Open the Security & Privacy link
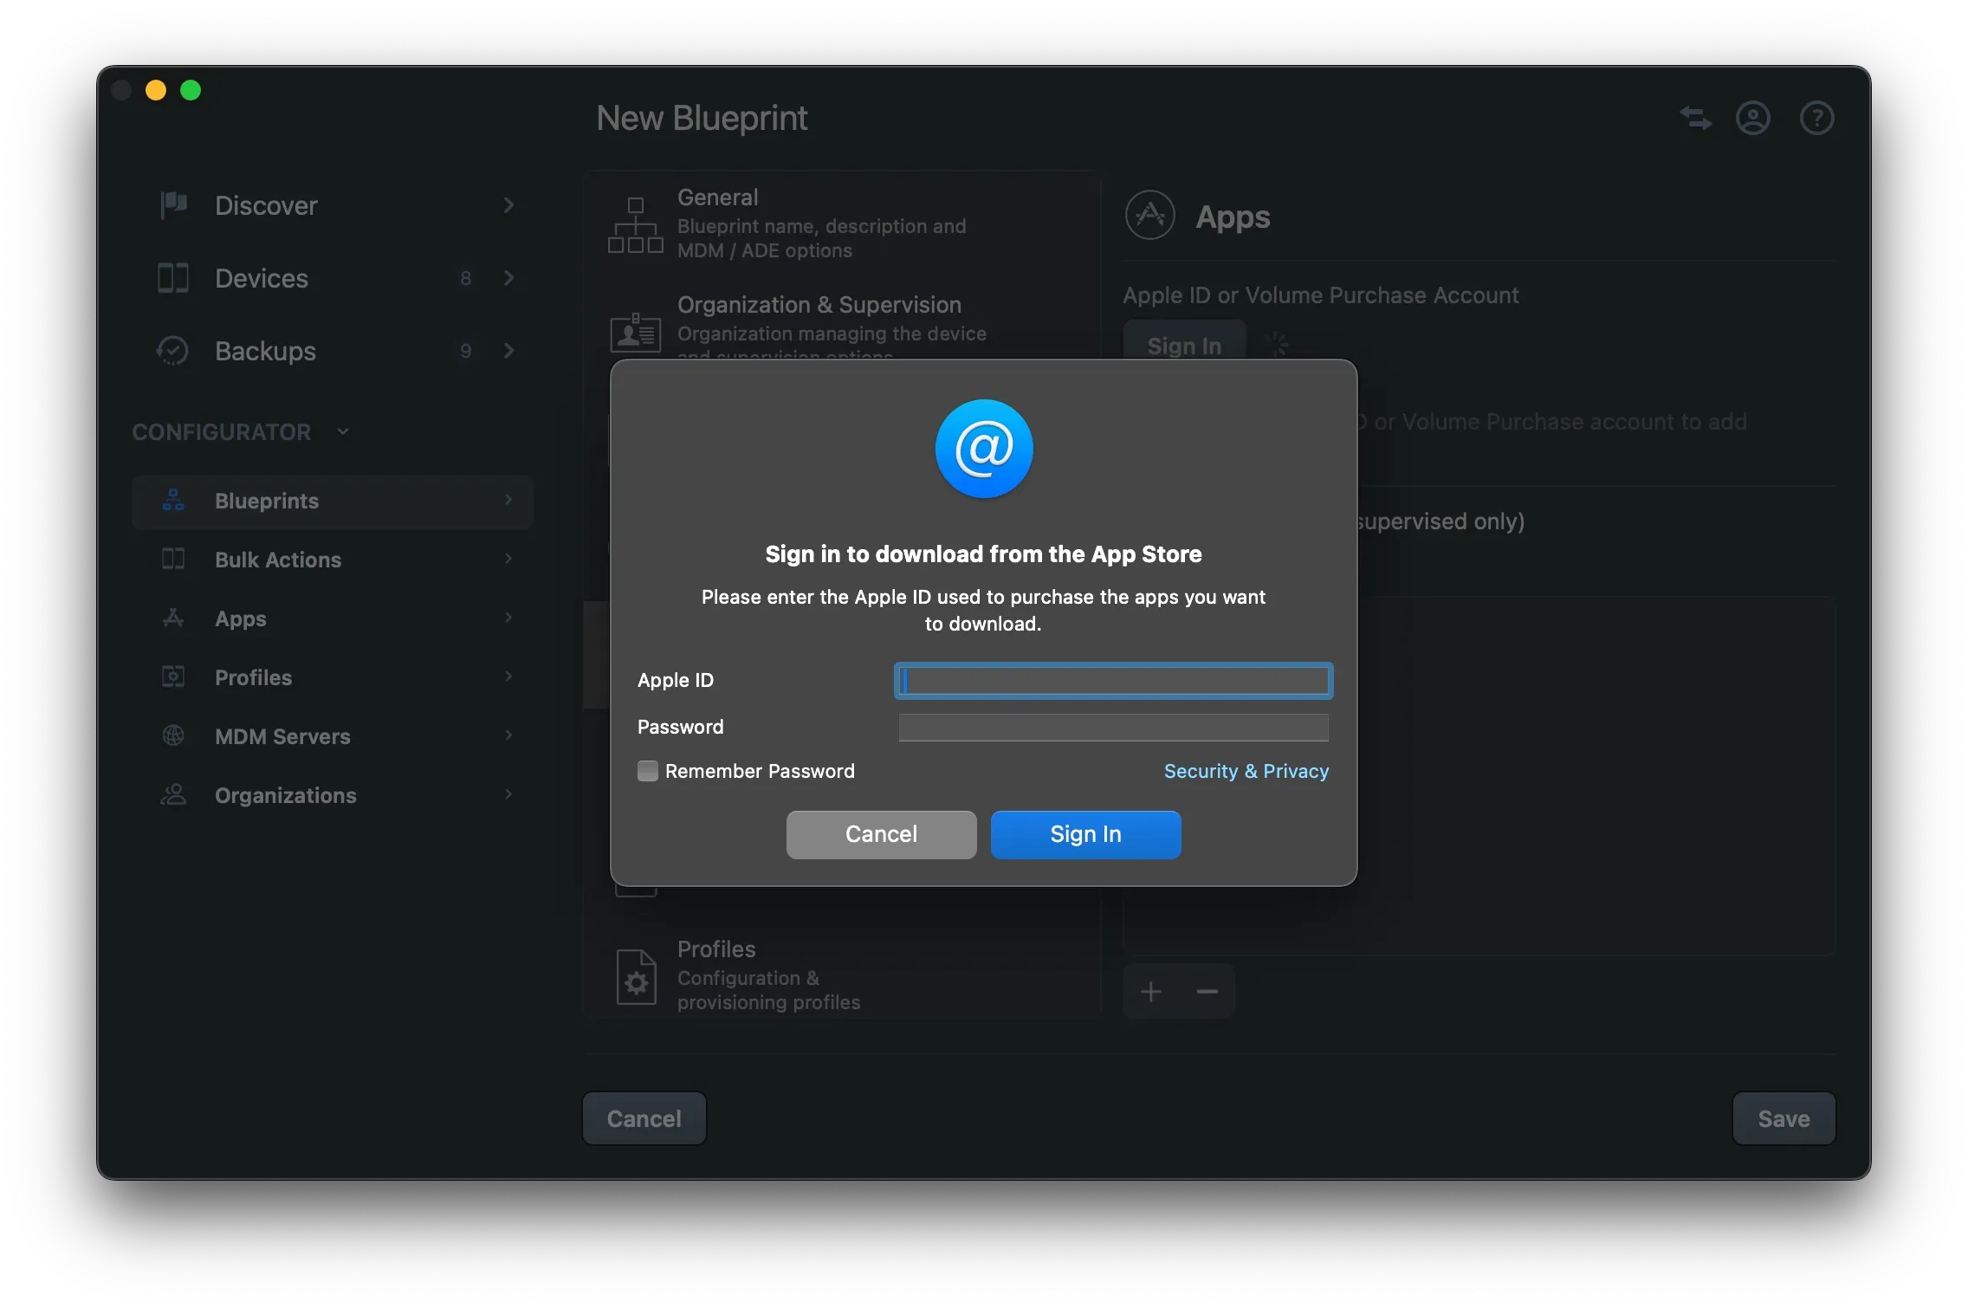The image size is (1968, 1308). pyautogui.click(x=1246, y=771)
